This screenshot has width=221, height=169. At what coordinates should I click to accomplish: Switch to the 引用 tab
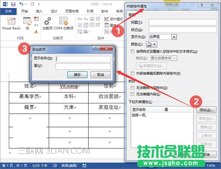coord(90,11)
